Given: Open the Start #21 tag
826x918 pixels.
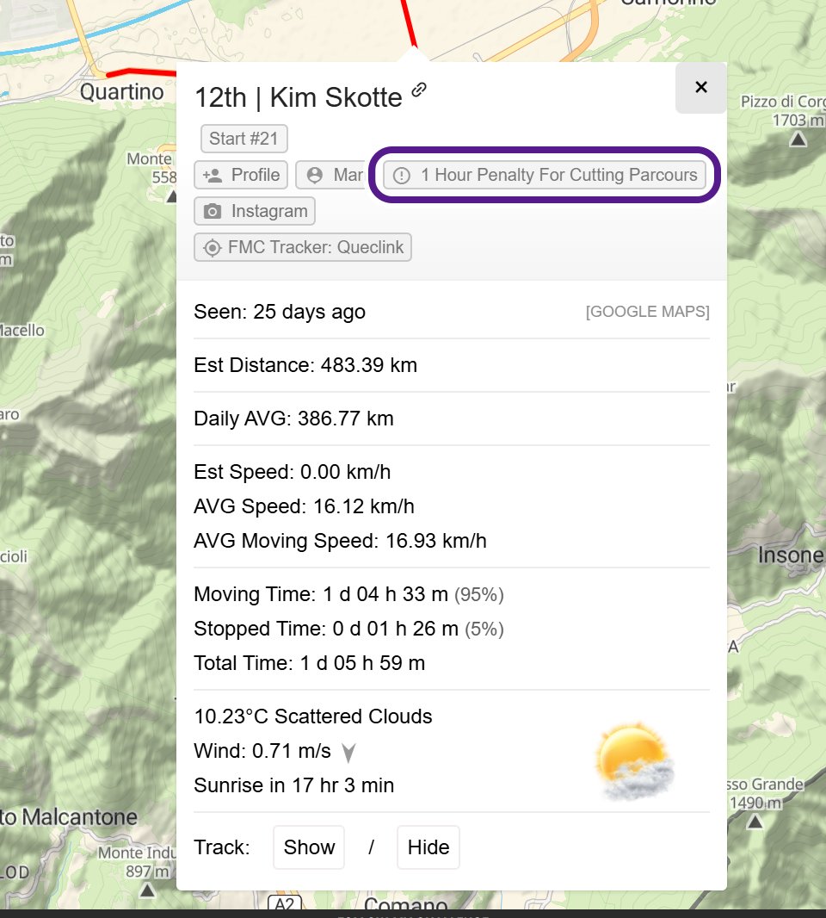Looking at the screenshot, I should (x=244, y=139).
